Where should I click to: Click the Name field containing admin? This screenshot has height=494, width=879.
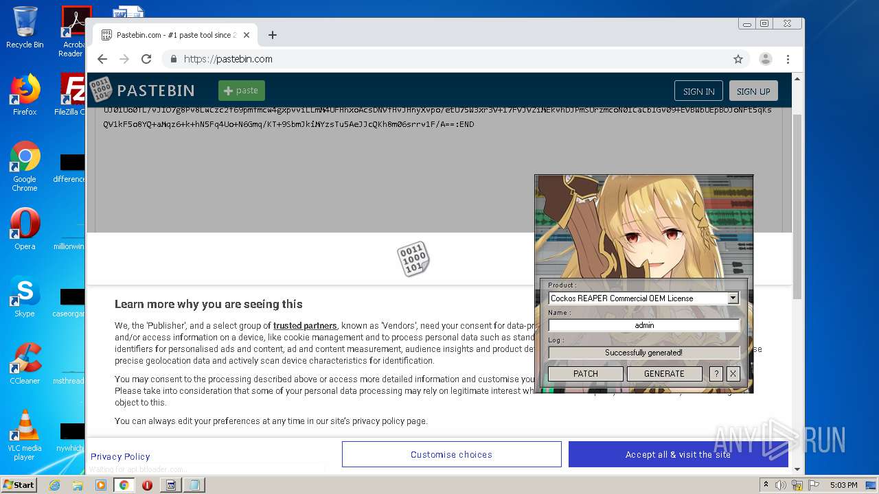pos(643,325)
